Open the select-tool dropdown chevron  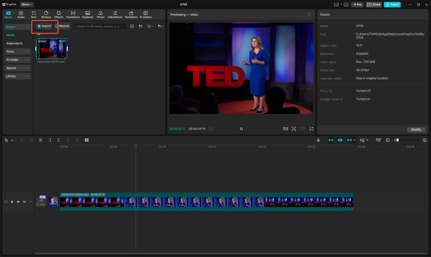(12, 140)
